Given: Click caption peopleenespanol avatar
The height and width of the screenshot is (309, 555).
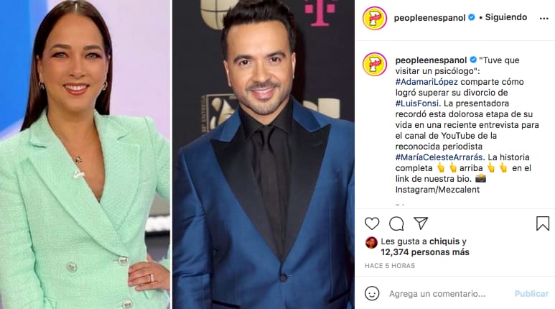Looking at the screenshot, I should coord(375,65).
